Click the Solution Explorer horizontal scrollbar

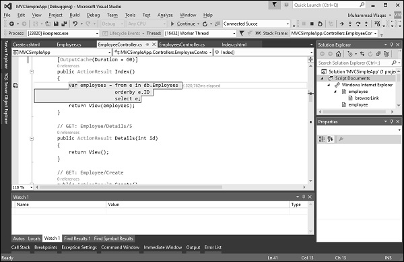[354, 112]
